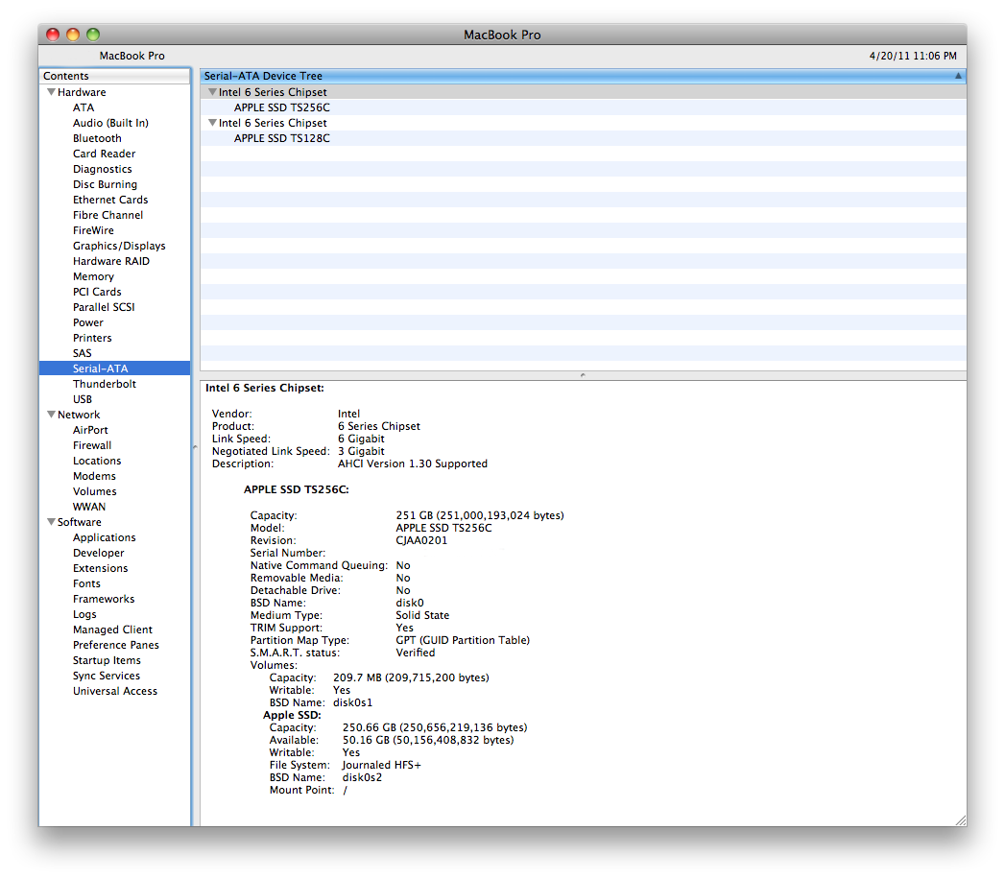Select Managed Client item
This screenshot has height=879, width=1005.
click(x=112, y=630)
